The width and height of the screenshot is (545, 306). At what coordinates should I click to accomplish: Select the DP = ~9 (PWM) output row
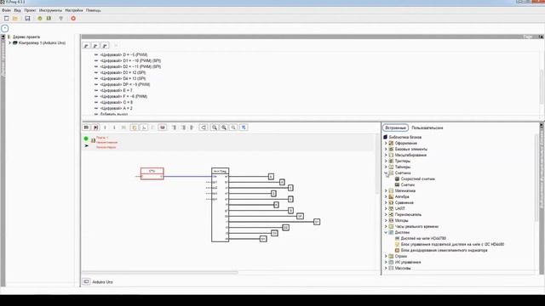(x=125, y=85)
